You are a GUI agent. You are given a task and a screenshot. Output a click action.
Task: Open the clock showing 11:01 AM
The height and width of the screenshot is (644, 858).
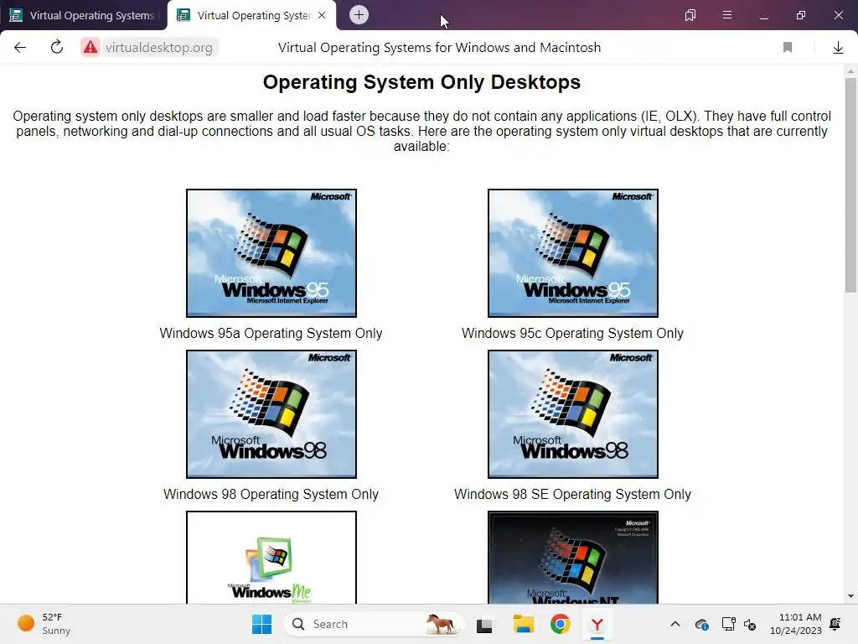[x=796, y=624]
